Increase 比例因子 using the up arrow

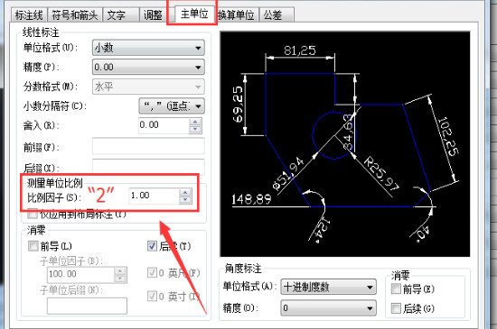pyautogui.click(x=185, y=192)
